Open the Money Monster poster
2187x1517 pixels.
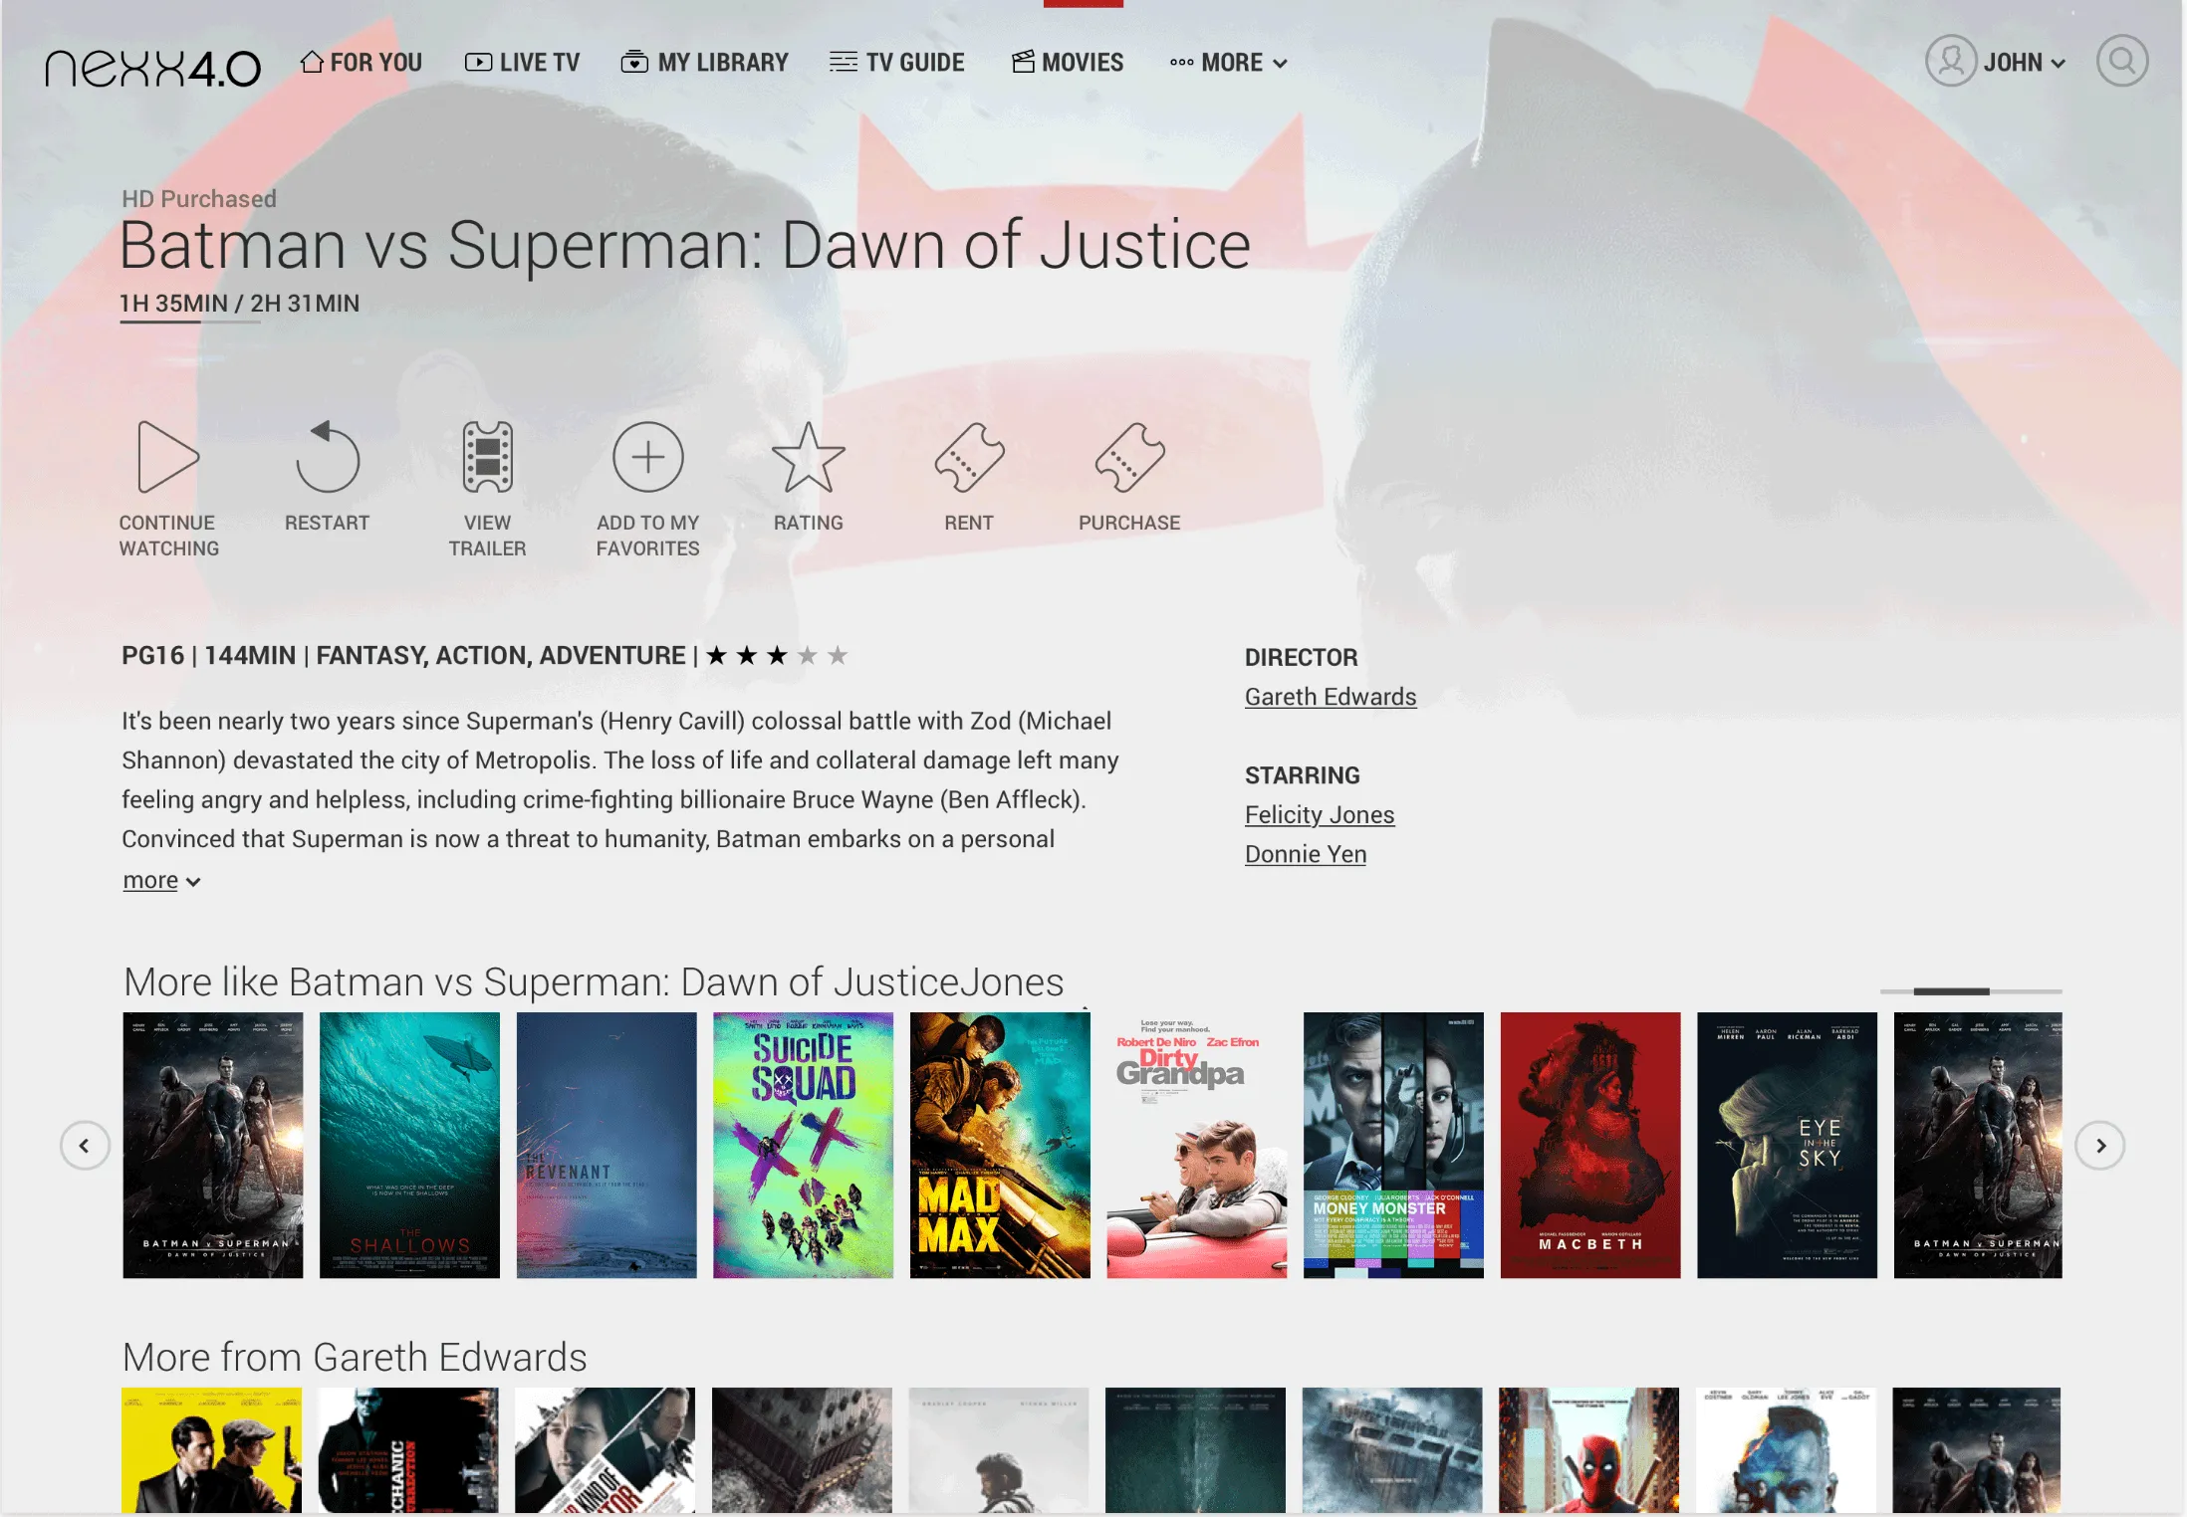coord(1393,1145)
